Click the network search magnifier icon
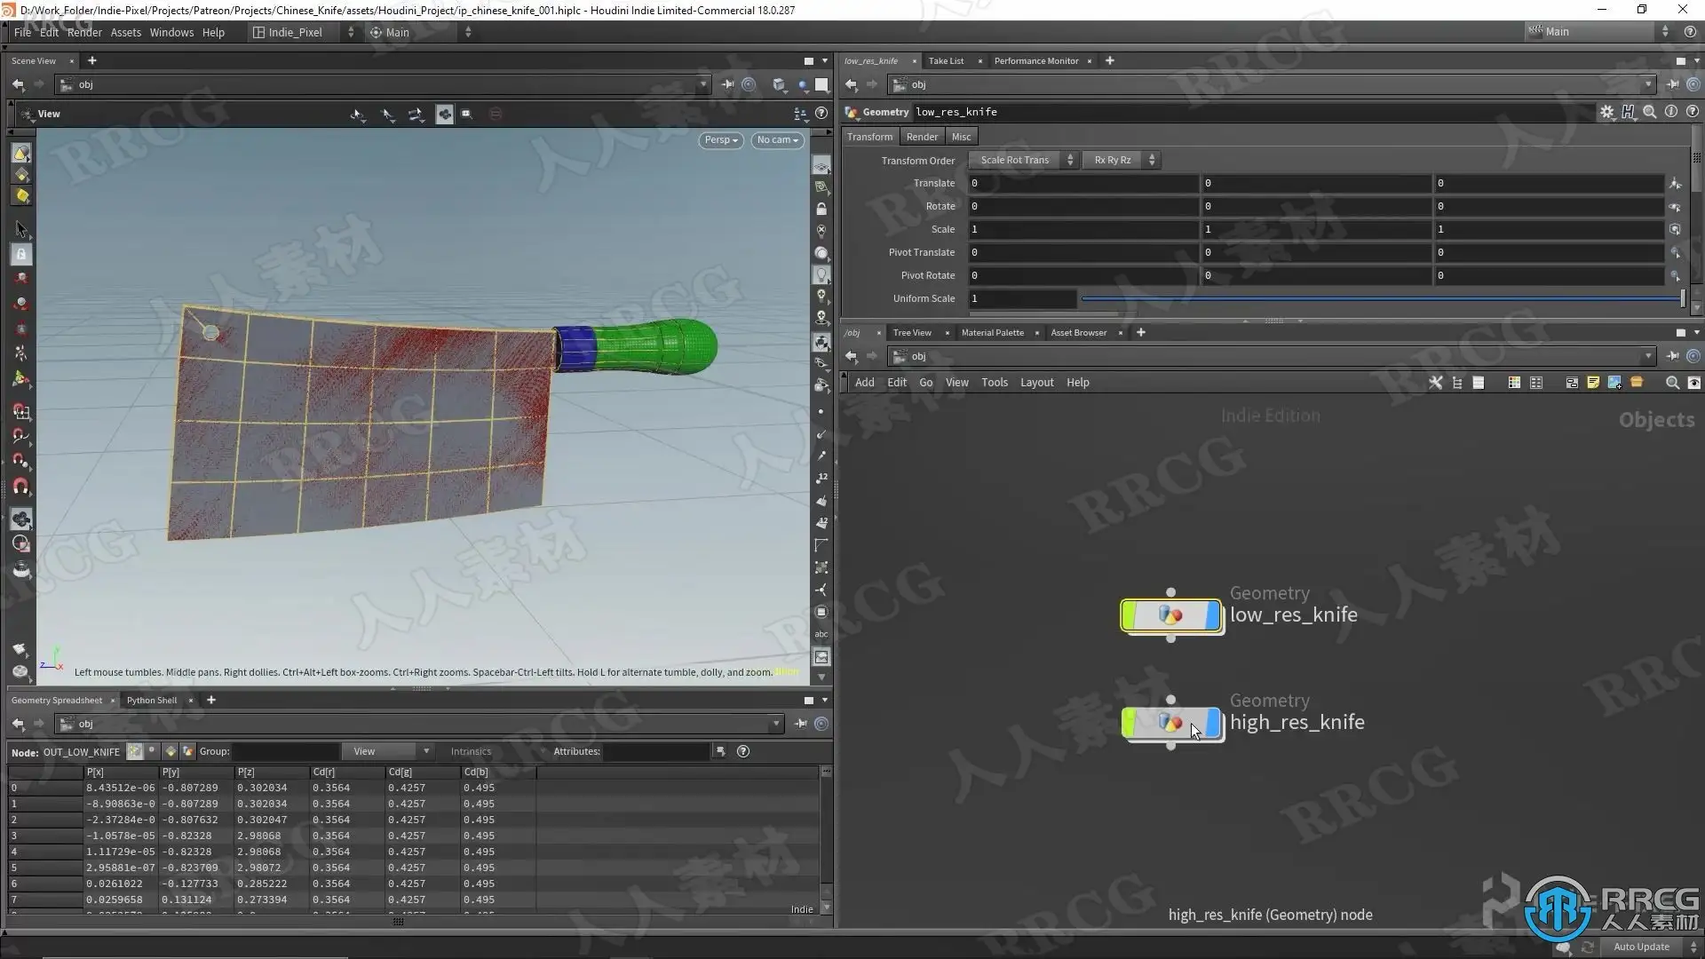 (x=1672, y=383)
